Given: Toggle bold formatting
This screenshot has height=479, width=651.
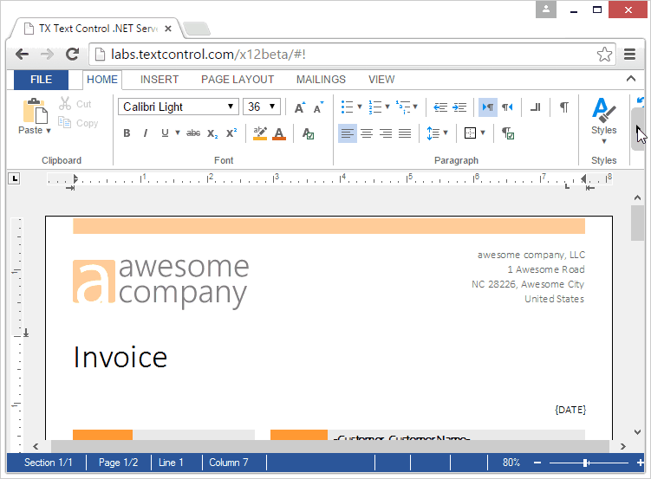Looking at the screenshot, I should click(127, 133).
